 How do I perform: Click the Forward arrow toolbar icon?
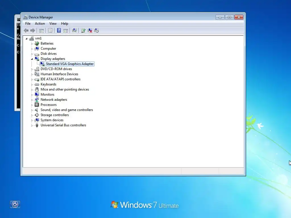click(x=33, y=31)
